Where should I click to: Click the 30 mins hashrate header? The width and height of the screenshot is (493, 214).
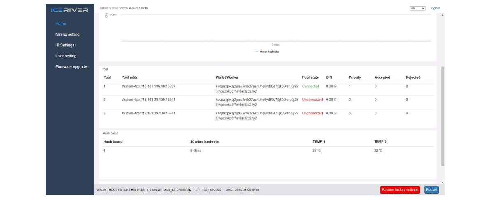pos(204,142)
